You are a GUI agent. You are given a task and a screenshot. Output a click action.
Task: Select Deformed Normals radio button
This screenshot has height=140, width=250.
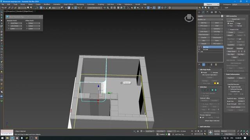click(229, 89)
